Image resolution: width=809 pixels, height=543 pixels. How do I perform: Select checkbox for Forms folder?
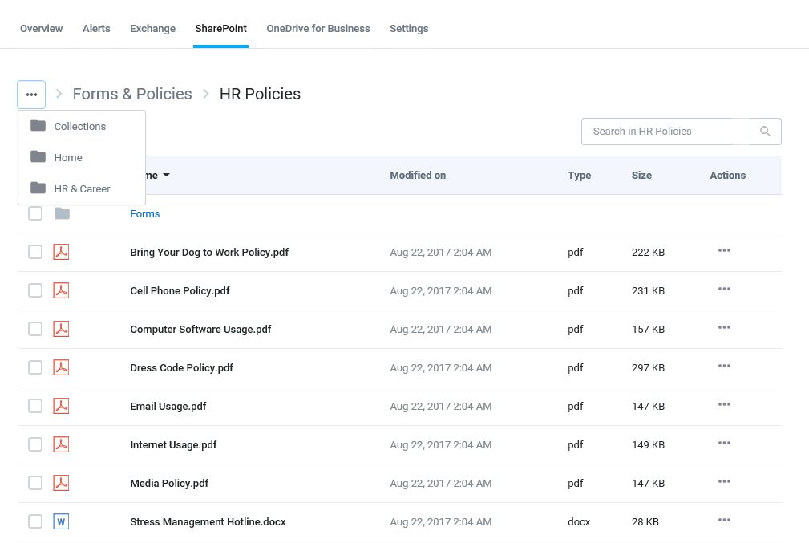35,213
